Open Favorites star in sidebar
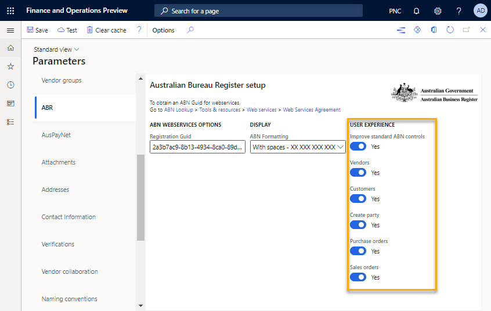 pyautogui.click(x=10, y=66)
